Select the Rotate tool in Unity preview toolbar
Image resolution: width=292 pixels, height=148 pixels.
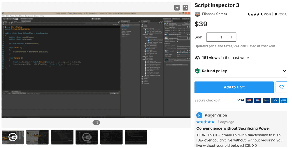[x=11, y=19]
